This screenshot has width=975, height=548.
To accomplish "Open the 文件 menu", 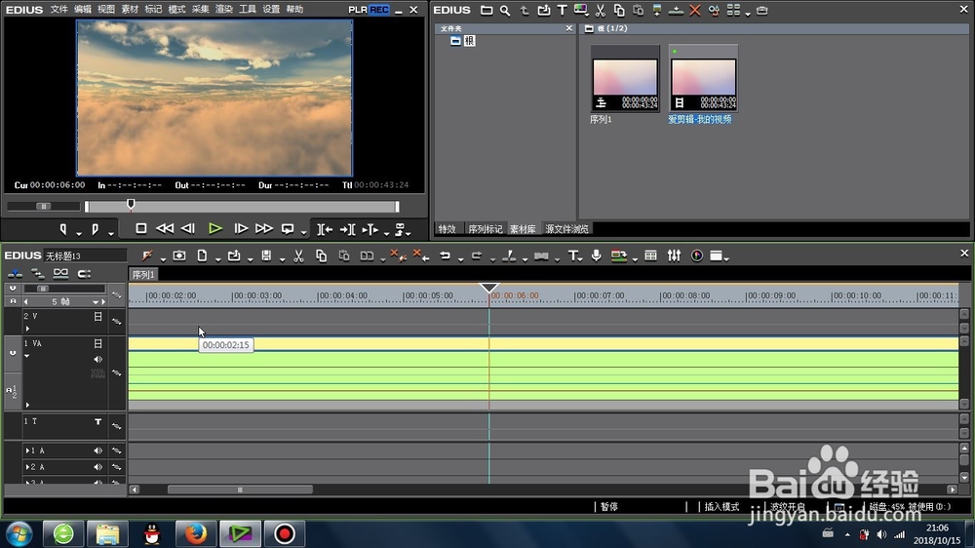I will [x=59, y=10].
